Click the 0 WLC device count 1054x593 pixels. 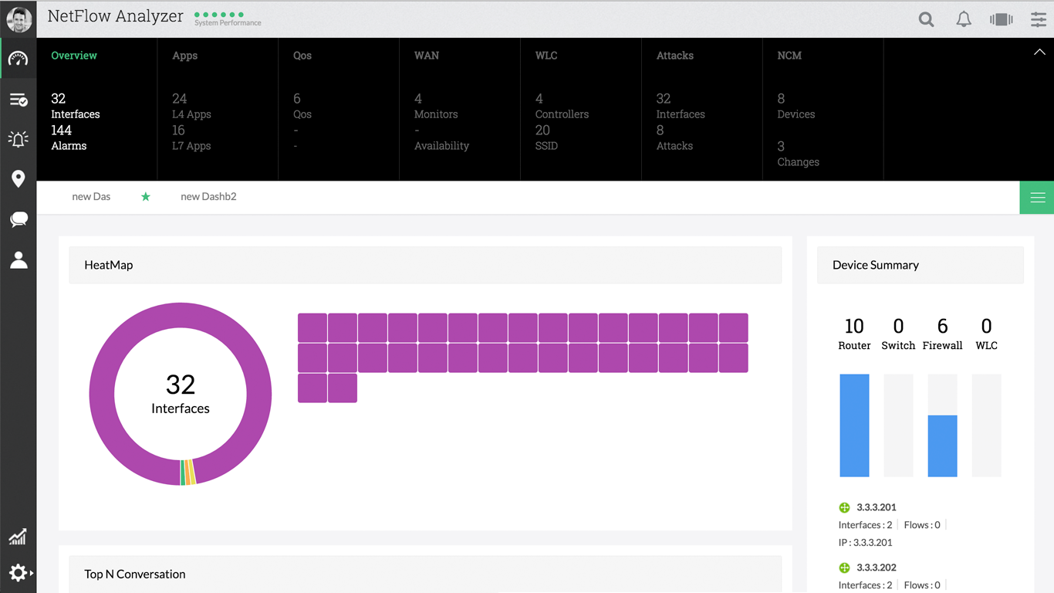tap(986, 334)
